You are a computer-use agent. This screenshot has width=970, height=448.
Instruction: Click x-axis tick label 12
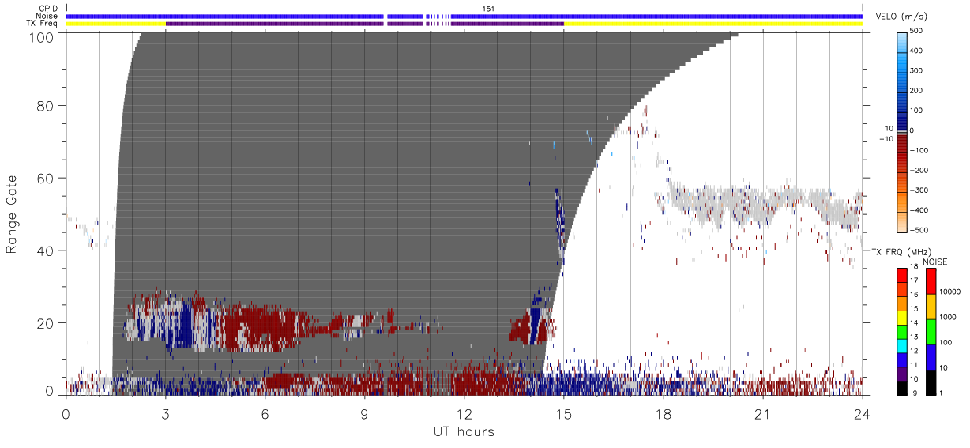pyautogui.click(x=464, y=415)
